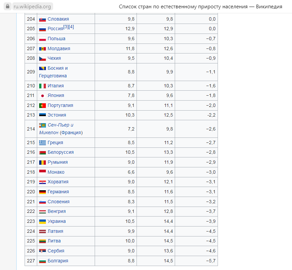This screenshot has height=270, width=292.
Task: Open the Словакия link
Action: pos(58,19)
